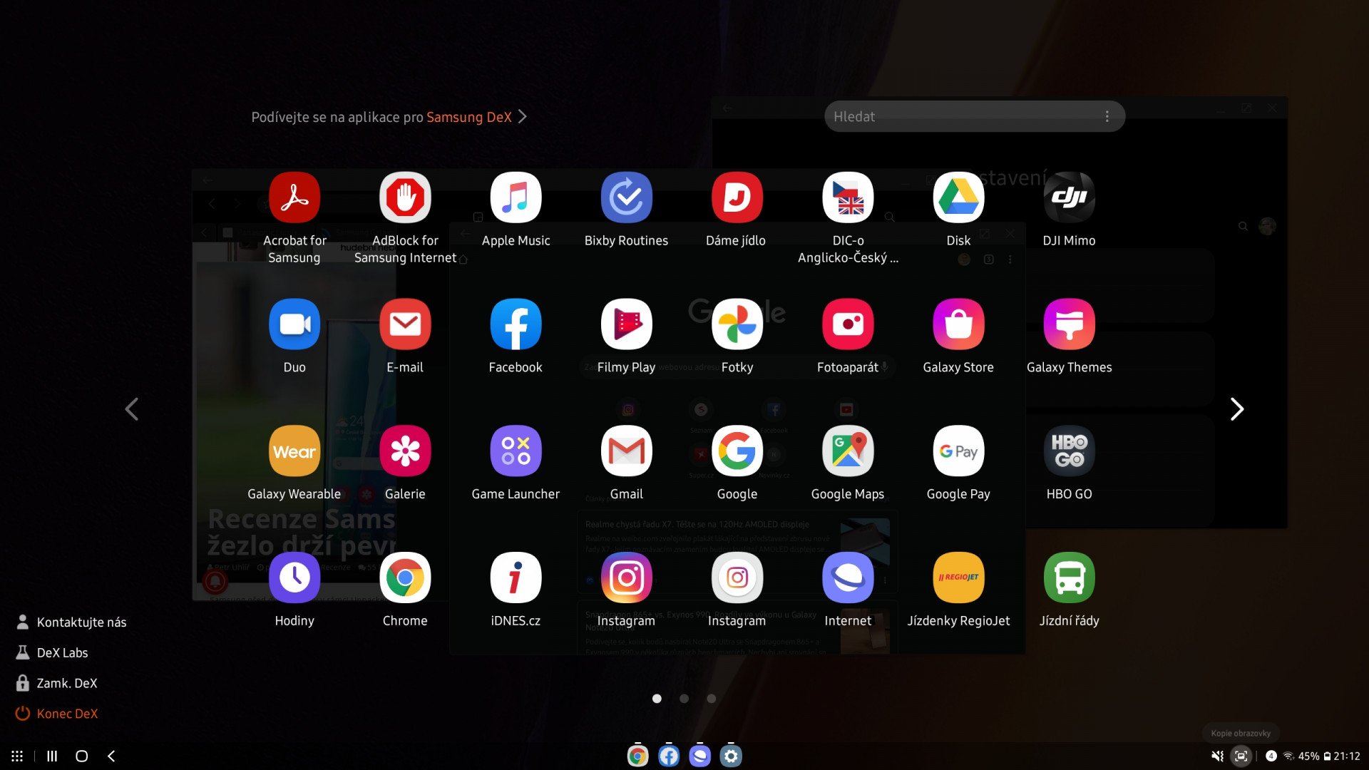Launch HBO GO app
This screenshot has height=770, width=1369.
(1068, 452)
